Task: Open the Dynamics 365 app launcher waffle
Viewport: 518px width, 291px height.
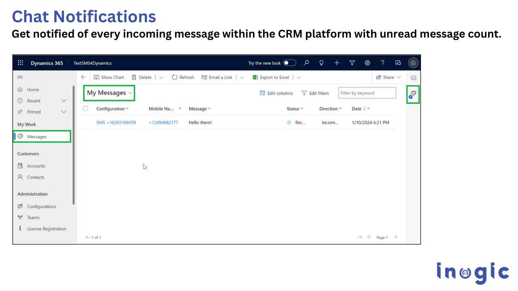Action: tap(20, 63)
